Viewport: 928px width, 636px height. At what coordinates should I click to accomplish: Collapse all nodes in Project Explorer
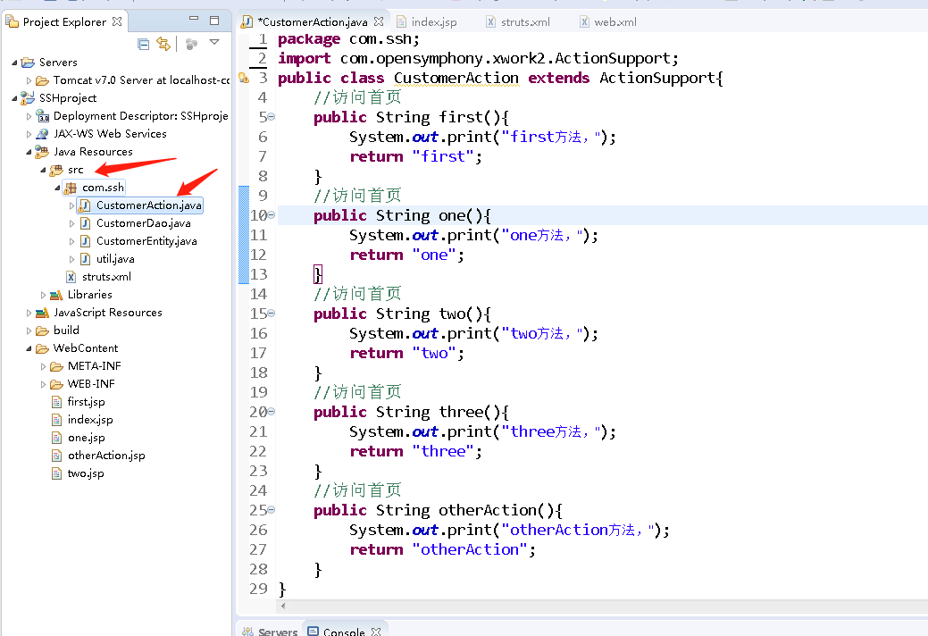pyautogui.click(x=143, y=43)
